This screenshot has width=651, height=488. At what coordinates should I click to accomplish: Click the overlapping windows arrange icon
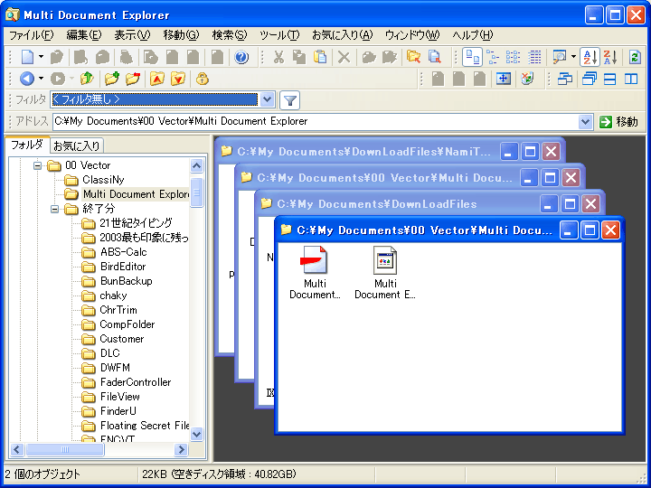[x=564, y=79]
